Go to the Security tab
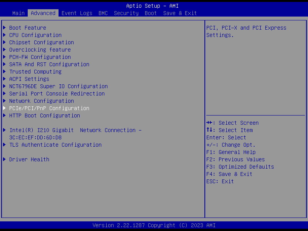308x231 pixels. click(126, 13)
